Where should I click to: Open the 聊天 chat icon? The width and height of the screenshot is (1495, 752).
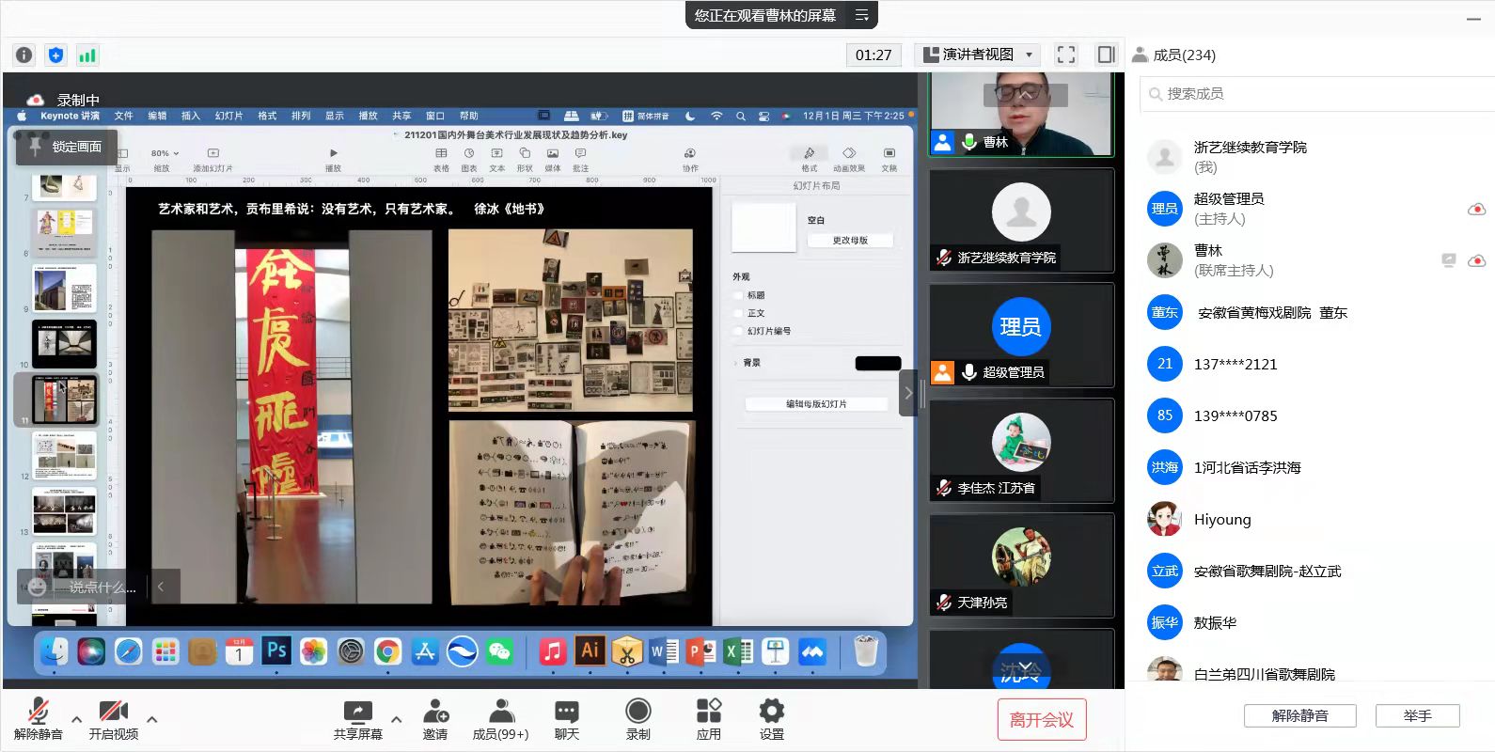click(567, 719)
